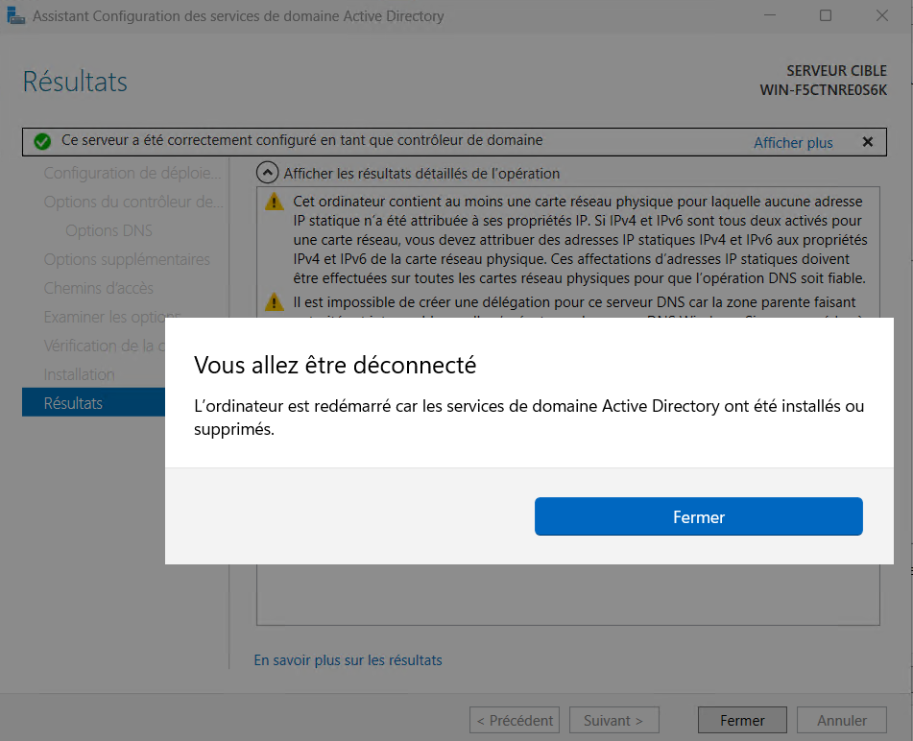Screen dimensions: 913x741
Task: Click the warning icon beside static IP message
Action: (x=274, y=202)
